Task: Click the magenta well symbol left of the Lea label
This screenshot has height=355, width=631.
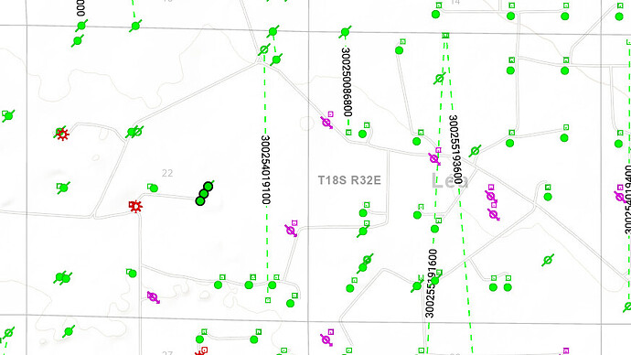Action: click(433, 158)
